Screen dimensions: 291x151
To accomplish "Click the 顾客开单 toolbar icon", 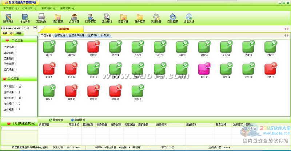I will (x=8, y=18).
